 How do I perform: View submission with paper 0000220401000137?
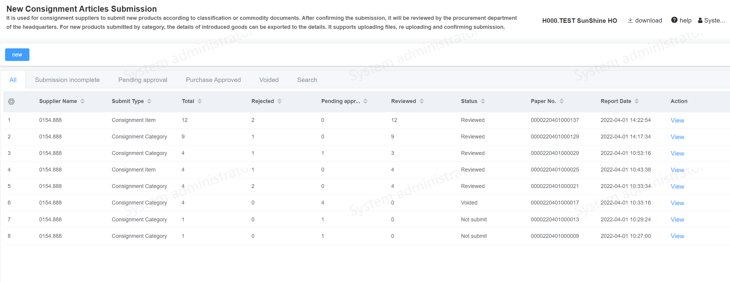(677, 120)
